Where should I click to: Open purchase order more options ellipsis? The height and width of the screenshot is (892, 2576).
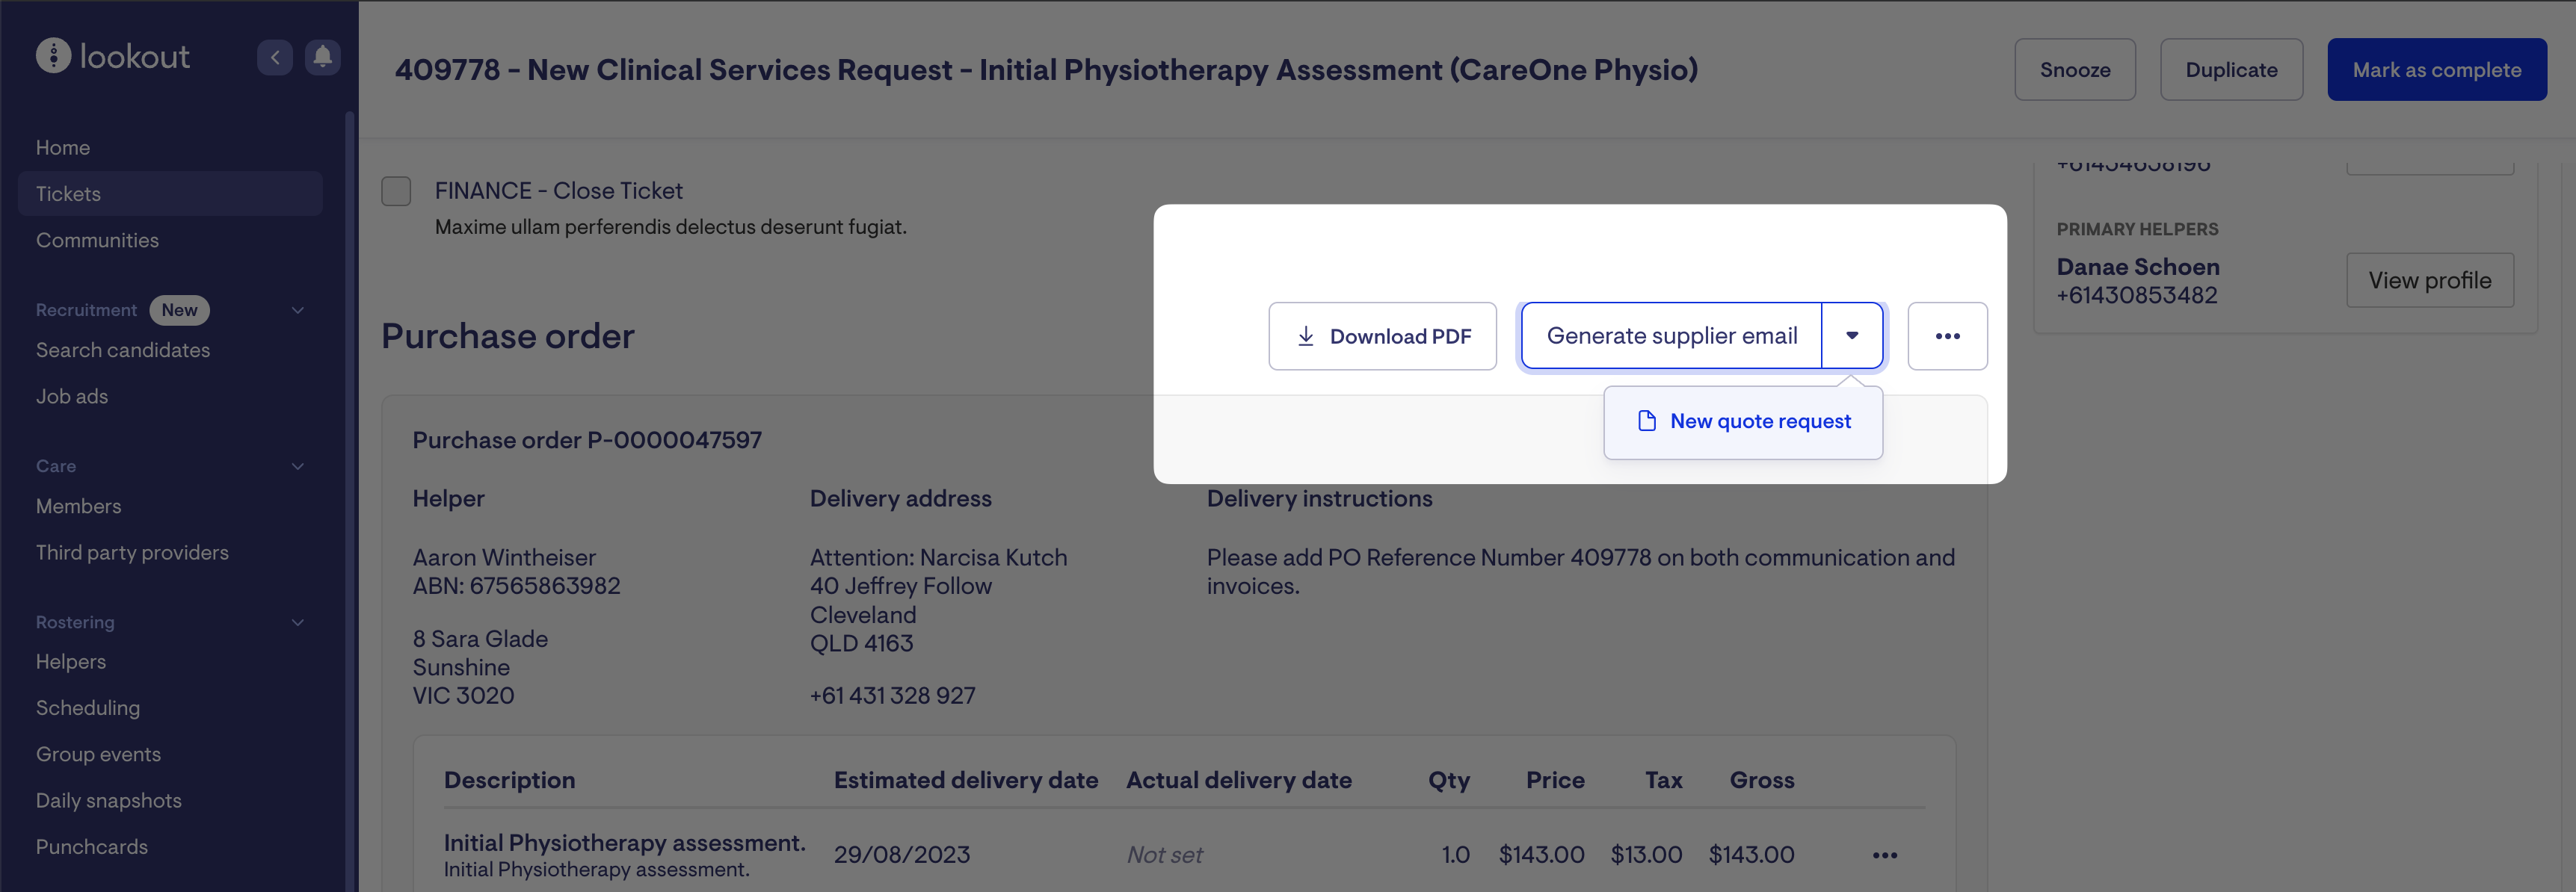pyautogui.click(x=1946, y=337)
